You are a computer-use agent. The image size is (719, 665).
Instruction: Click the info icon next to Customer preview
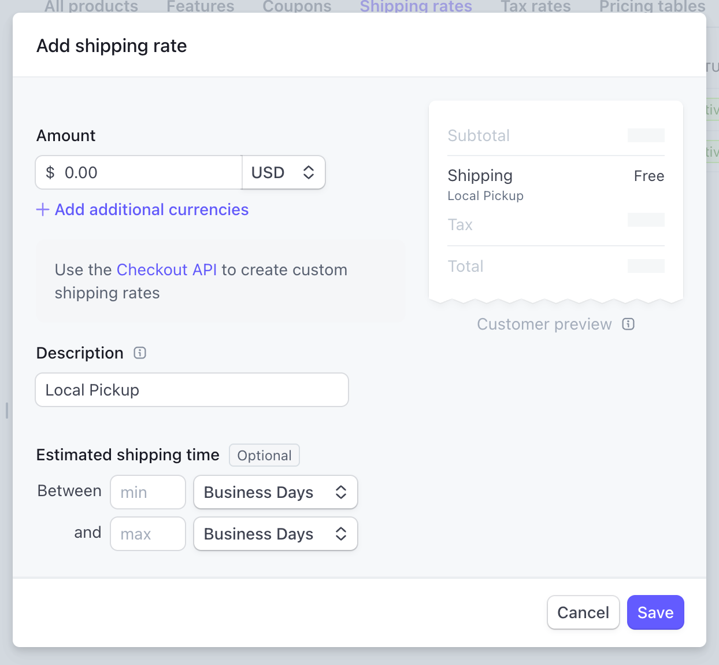tap(628, 324)
